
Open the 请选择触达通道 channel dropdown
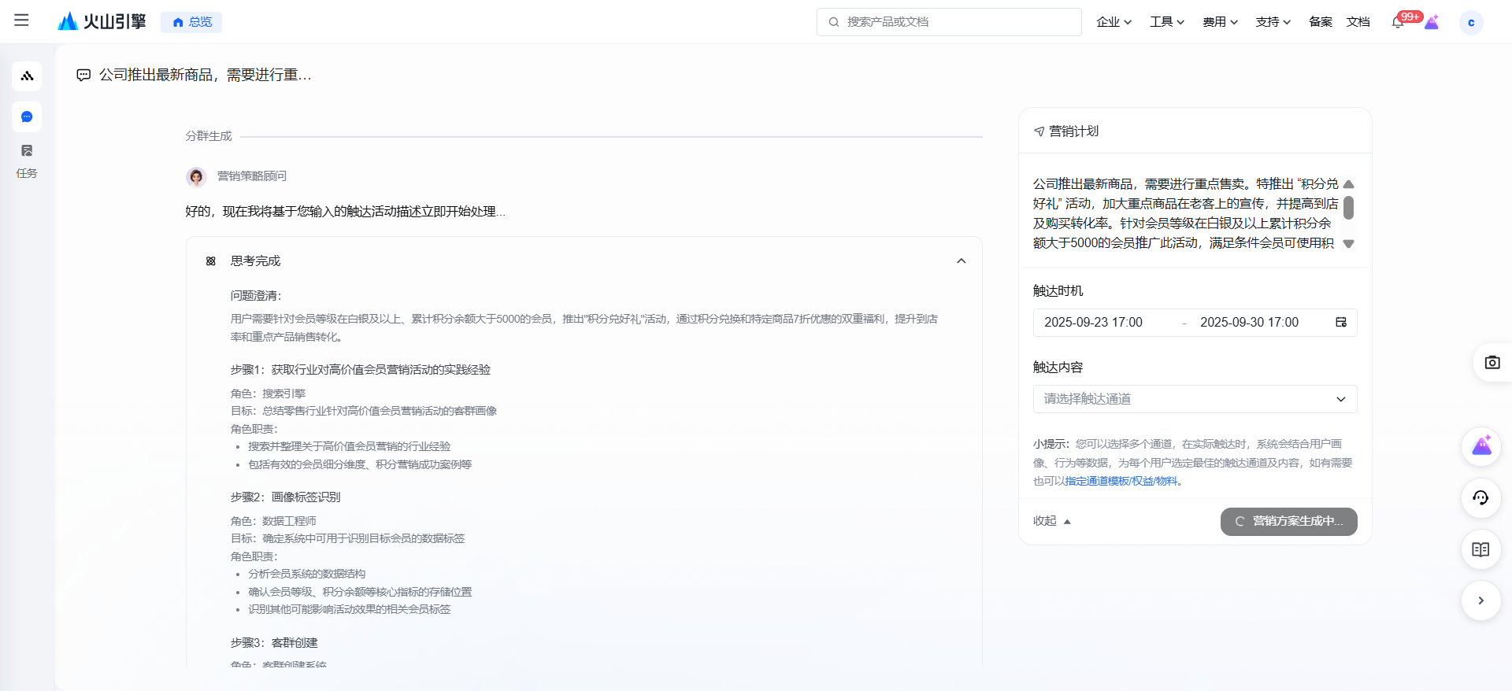coord(1195,399)
